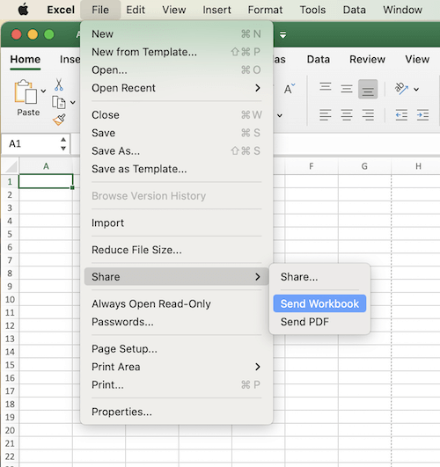Toggle Always Open Read-Only option
The width and height of the screenshot is (440, 467).
click(x=176, y=303)
